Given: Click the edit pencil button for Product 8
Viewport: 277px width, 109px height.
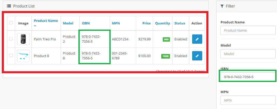Looking at the screenshot, I should (197, 56).
